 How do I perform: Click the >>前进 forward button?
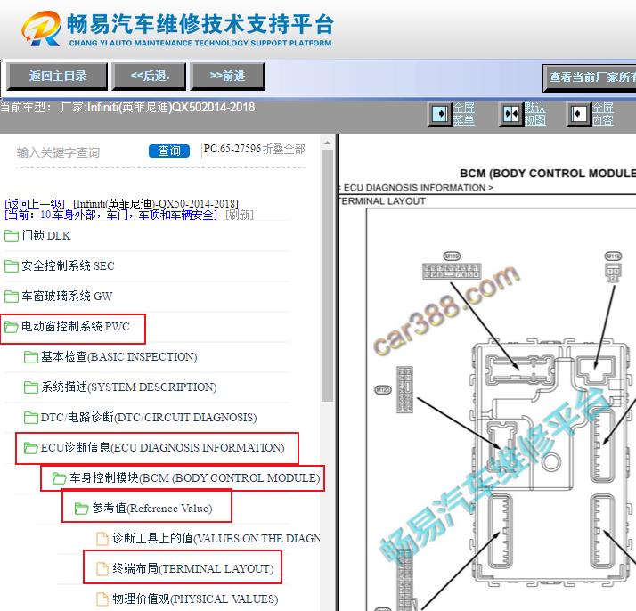[x=227, y=77]
